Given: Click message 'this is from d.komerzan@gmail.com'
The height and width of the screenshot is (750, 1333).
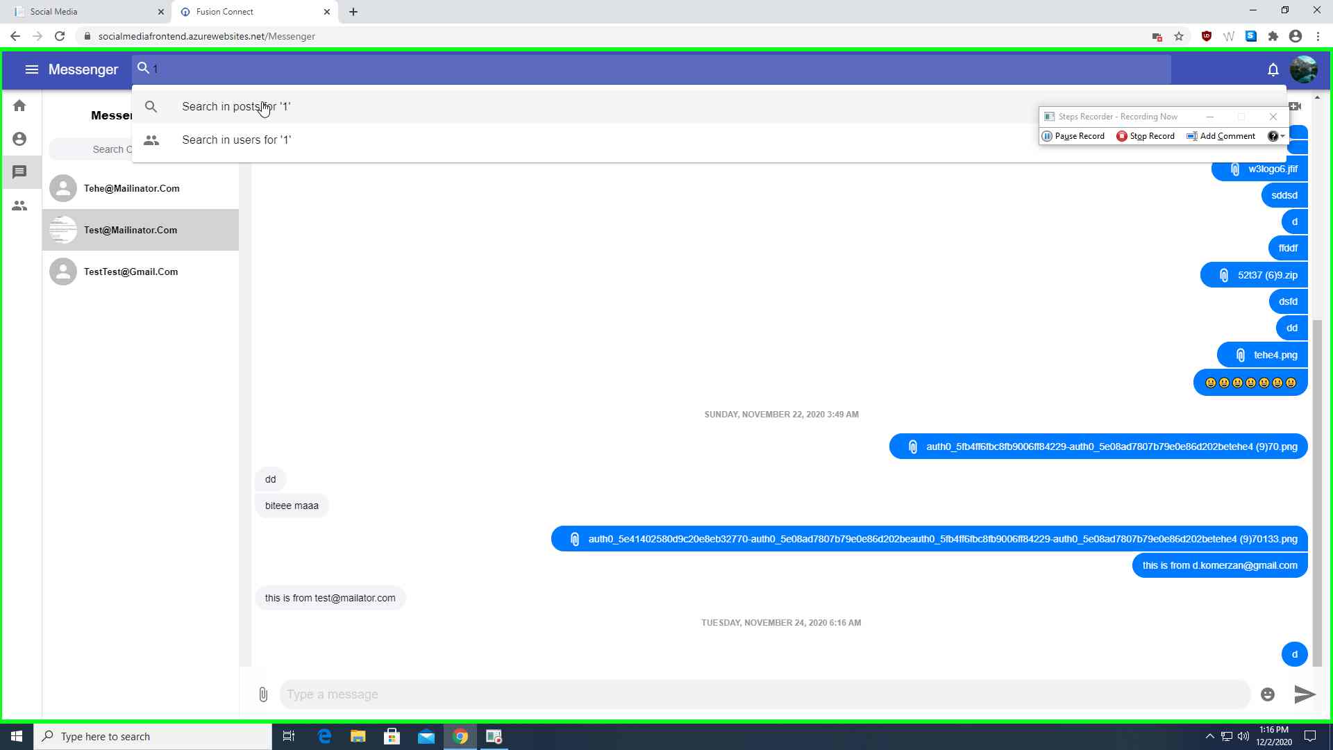Looking at the screenshot, I should (x=1220, y=565).
